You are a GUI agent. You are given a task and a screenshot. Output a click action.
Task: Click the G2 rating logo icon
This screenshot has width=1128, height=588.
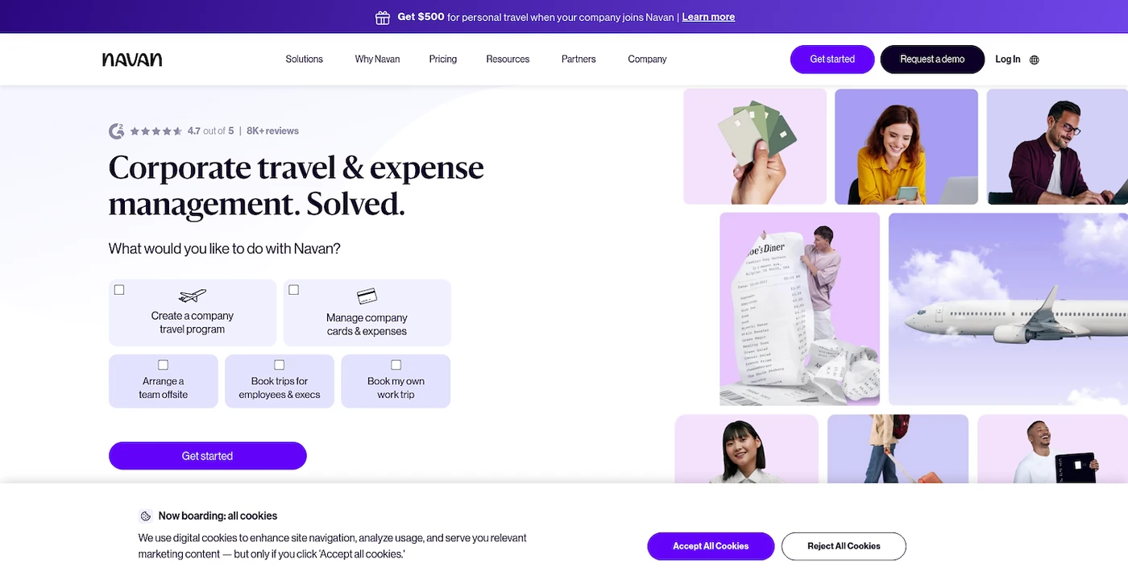point(117,131)
